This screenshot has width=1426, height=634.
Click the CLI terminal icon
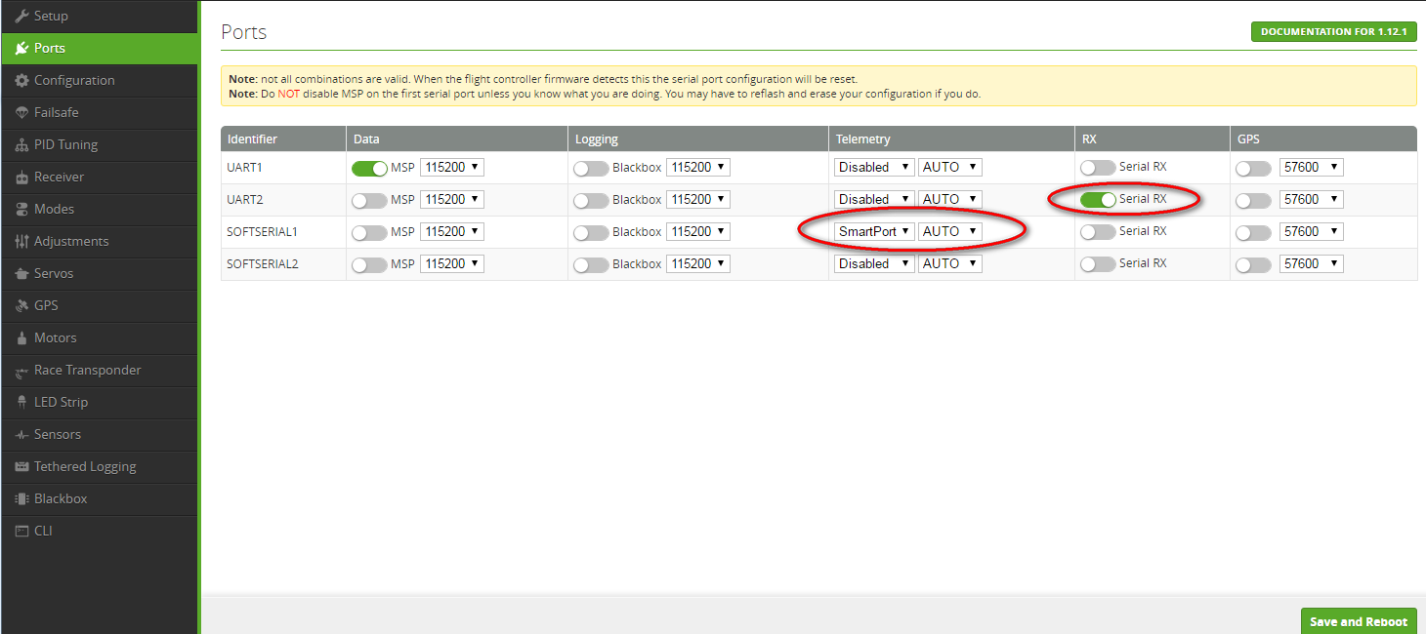pyautogui.click(x=21, y=532)
